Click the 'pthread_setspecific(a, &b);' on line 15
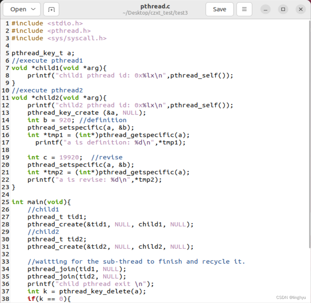Screen dimensions: 311x303 (81, 128)
